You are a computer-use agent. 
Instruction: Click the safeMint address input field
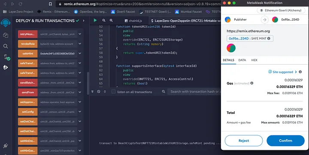pyautogui.click(x=58, y=53)
